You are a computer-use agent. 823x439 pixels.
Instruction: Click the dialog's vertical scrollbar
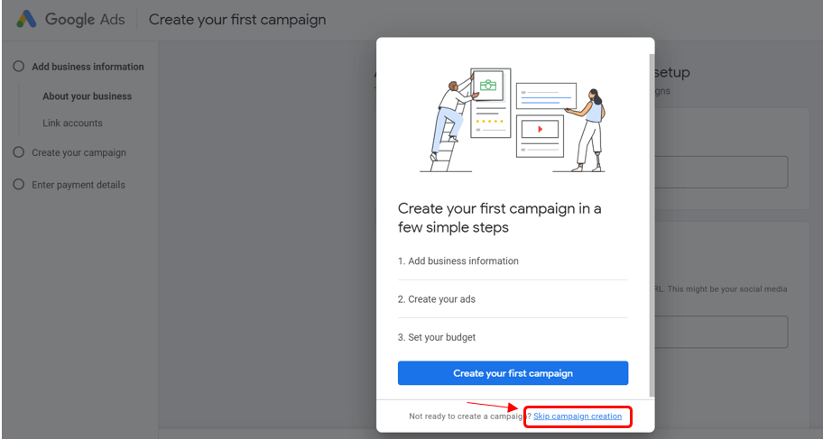click(x=652, y=224)
